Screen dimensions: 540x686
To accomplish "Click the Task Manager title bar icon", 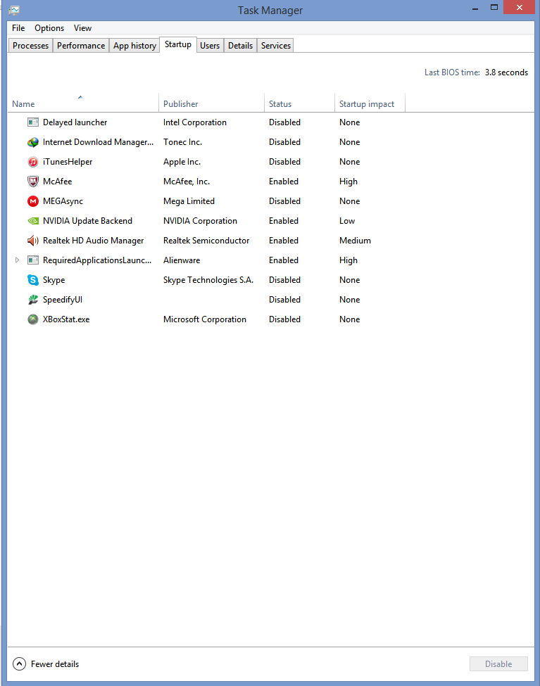I will [x=14, y=10].
